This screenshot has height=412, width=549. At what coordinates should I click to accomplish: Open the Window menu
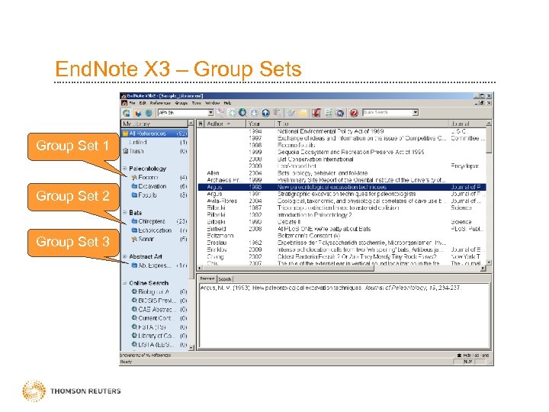pos(212,103)
